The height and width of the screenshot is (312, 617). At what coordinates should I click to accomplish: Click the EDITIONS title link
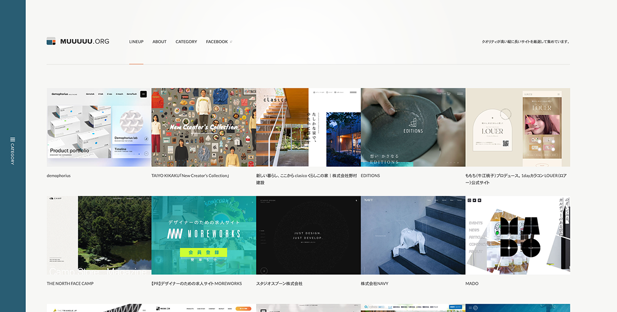click(x=370, y=176)
